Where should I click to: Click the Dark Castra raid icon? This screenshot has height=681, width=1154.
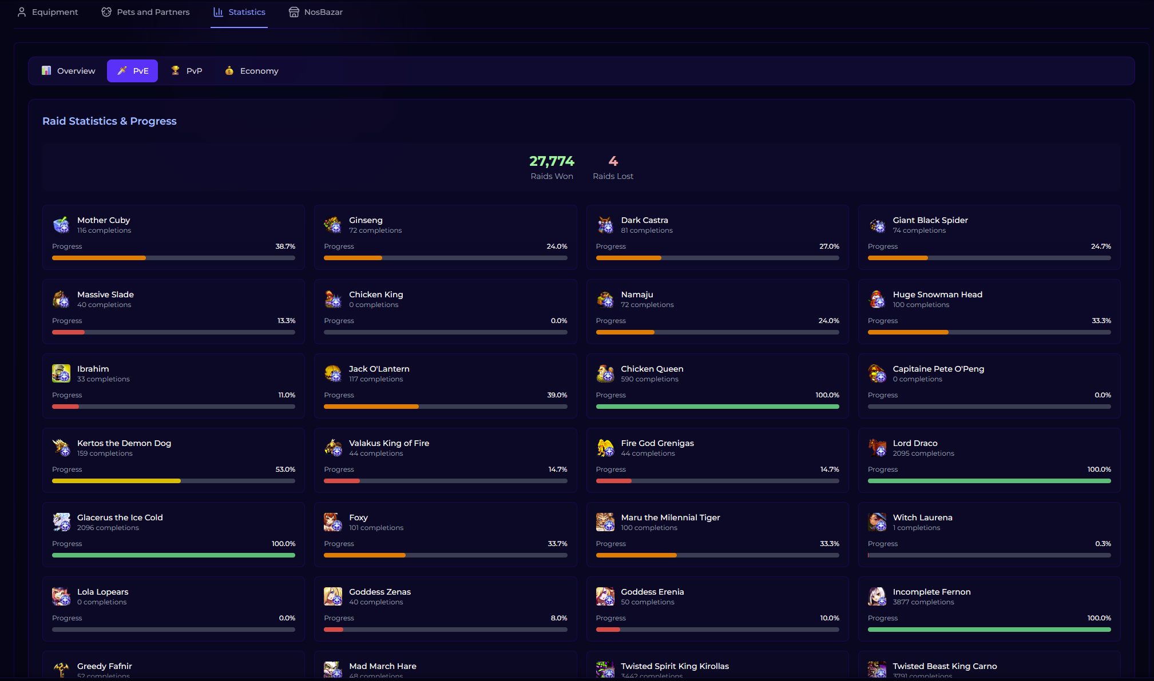click(x=605, y=225)
